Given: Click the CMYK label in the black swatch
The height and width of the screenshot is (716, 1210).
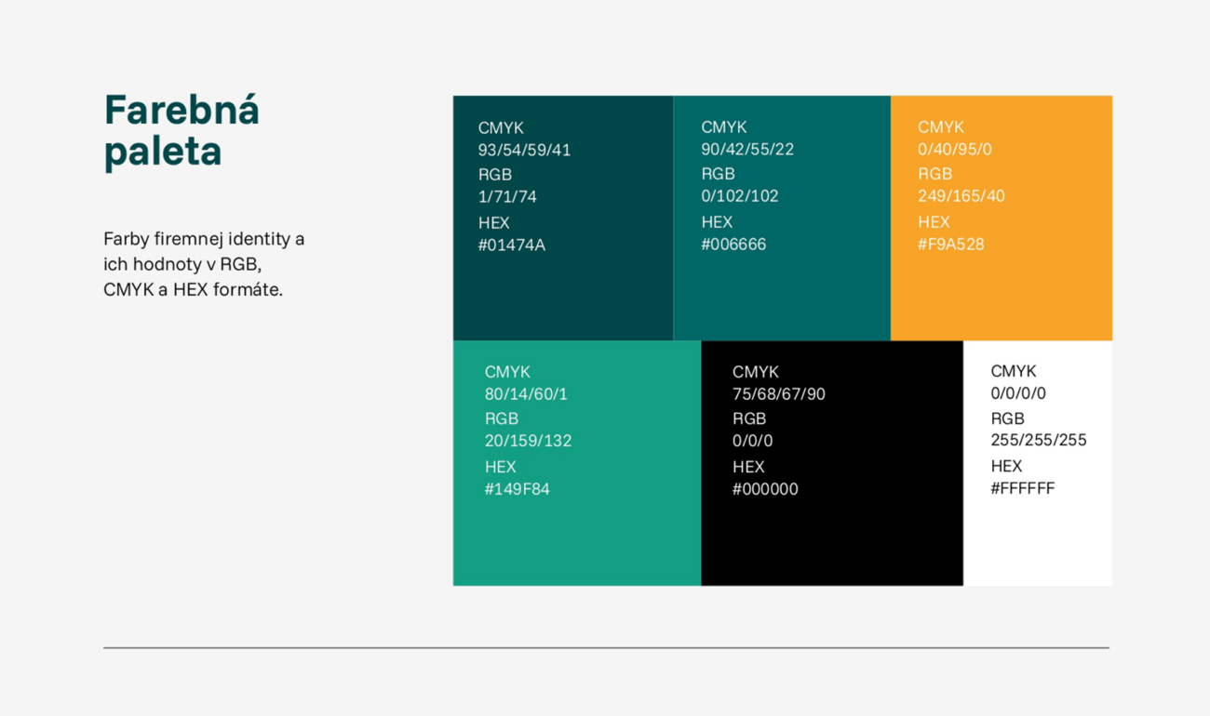Looking at the screenshot, I should pyautogui.click(x=756, y=372).
